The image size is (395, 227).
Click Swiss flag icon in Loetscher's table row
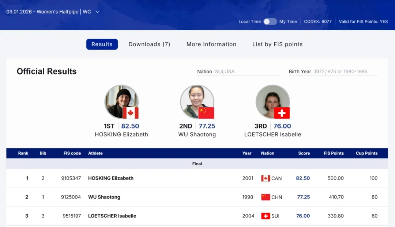pos(266,216)
